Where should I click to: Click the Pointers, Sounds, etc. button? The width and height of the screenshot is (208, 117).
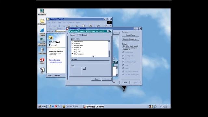pyautogui.click(x=131, y=39)
